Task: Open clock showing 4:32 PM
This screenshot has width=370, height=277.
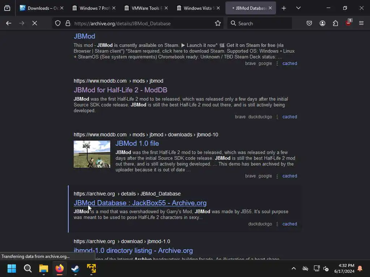Action: (344, 268)
